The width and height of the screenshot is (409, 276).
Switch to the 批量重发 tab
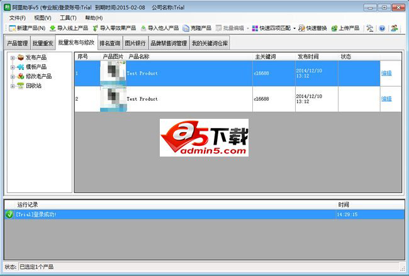43,43
